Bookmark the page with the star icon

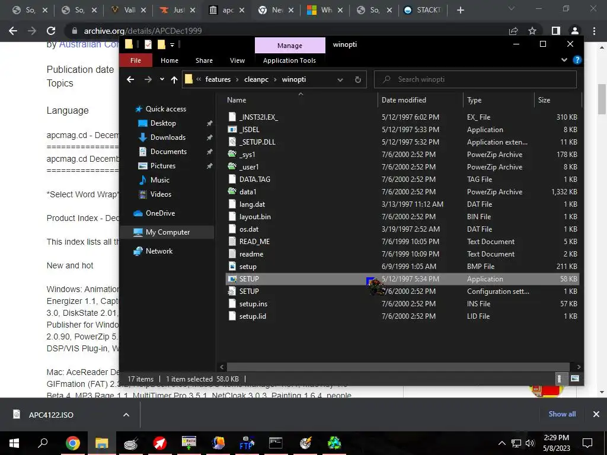pos(532,31)
